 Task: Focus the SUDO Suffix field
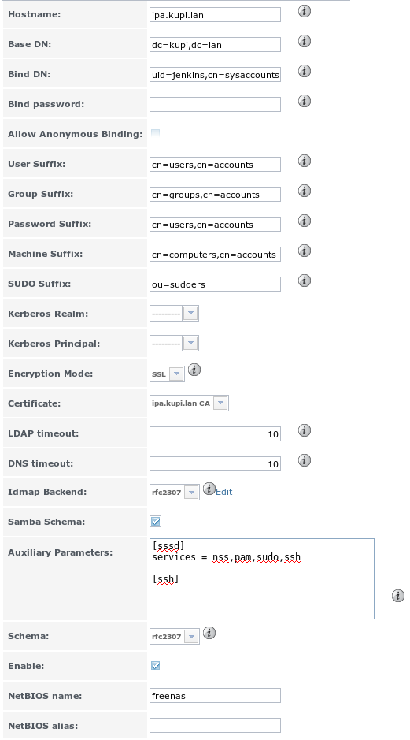click(x=216, y=284)
